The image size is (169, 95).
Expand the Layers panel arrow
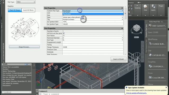point(153,15)
